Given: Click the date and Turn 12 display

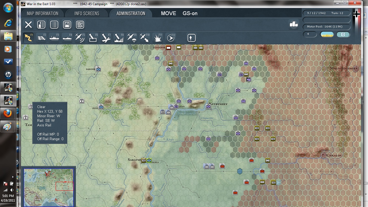Looking at the screenshot, I should (327, 13).
